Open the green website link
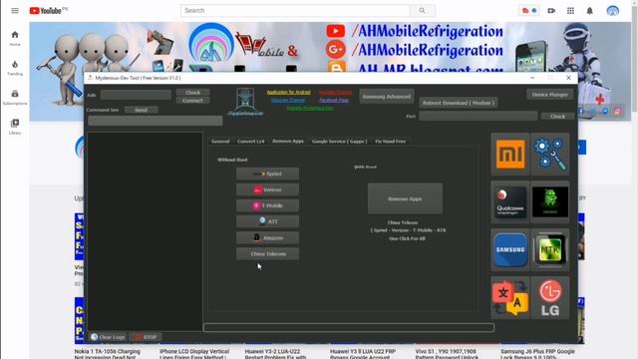 310,109
